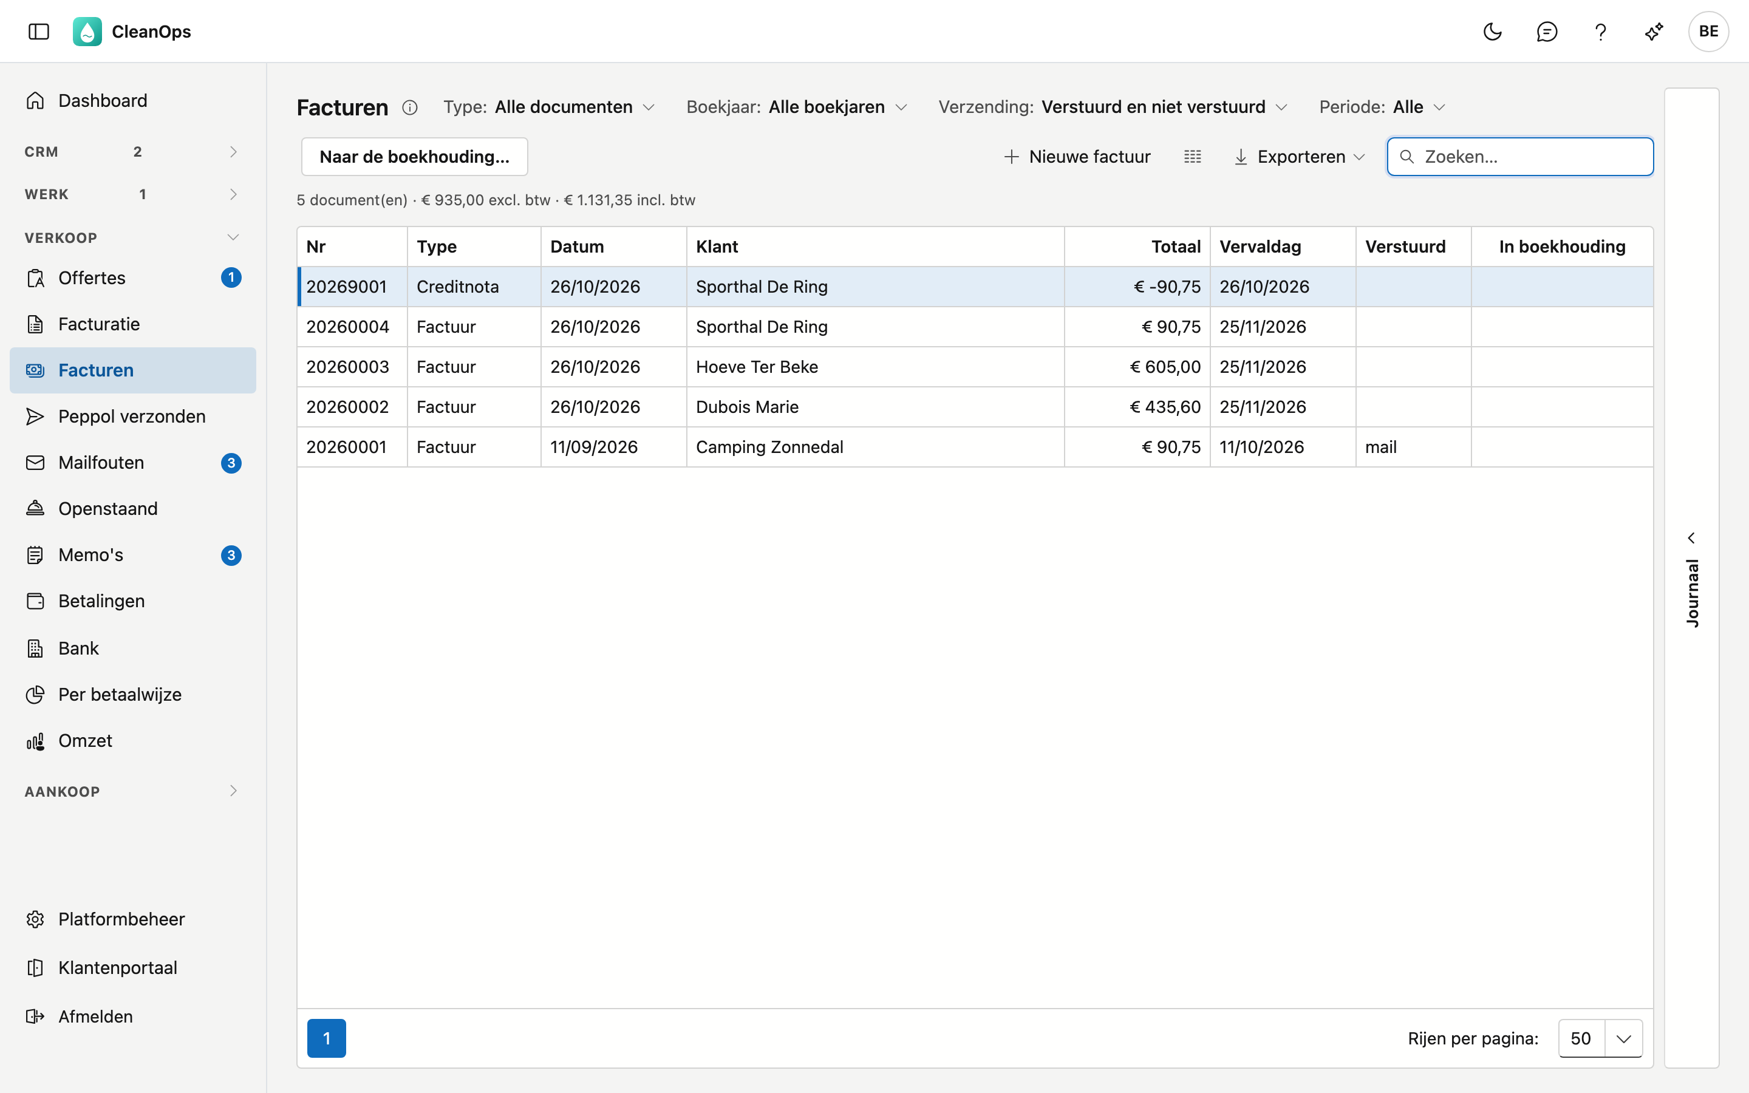Click the Memo's notepad icon

(x=35, y=554)
